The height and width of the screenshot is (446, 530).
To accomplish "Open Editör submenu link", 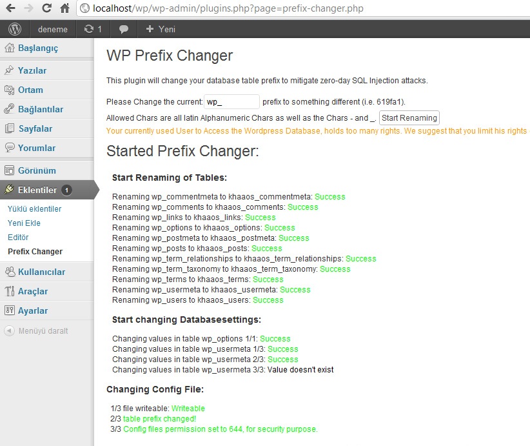I will coord(18,238).
